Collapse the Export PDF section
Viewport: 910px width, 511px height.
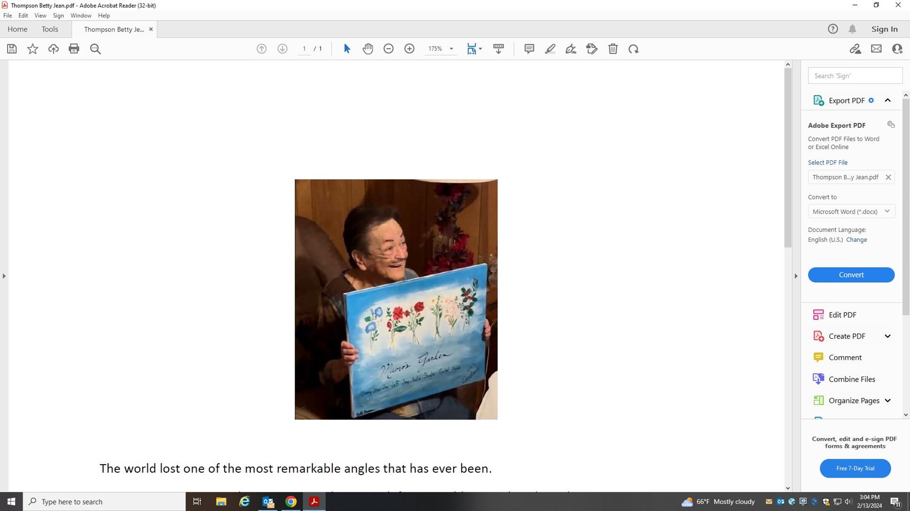[887, 100]
